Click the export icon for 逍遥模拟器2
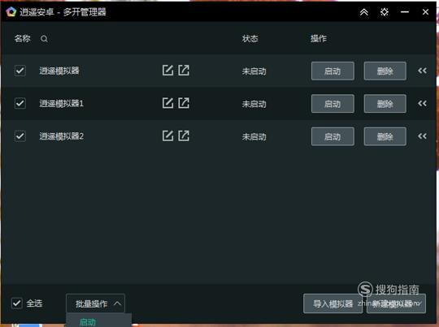Image resolution: width=439 pixels, height=327 pixels. click(184, 136)
